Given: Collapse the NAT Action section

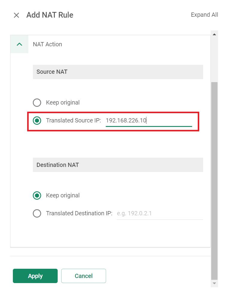Looking at the screenshot, I should point(19,44).
